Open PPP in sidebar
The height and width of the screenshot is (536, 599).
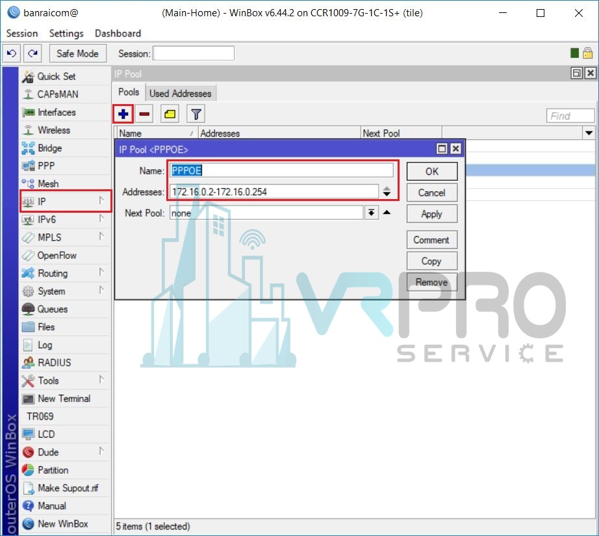pyautogui.click(x=65, y=166)
